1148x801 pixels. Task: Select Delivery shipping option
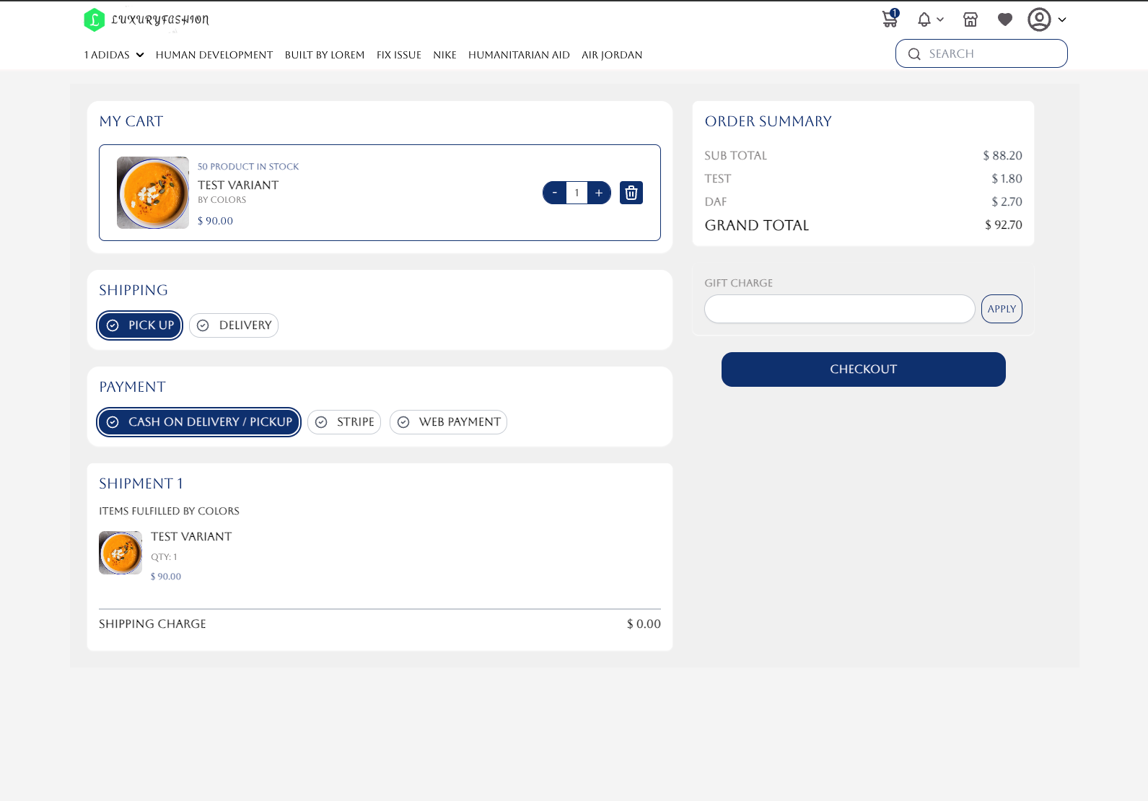coord(234,325)
